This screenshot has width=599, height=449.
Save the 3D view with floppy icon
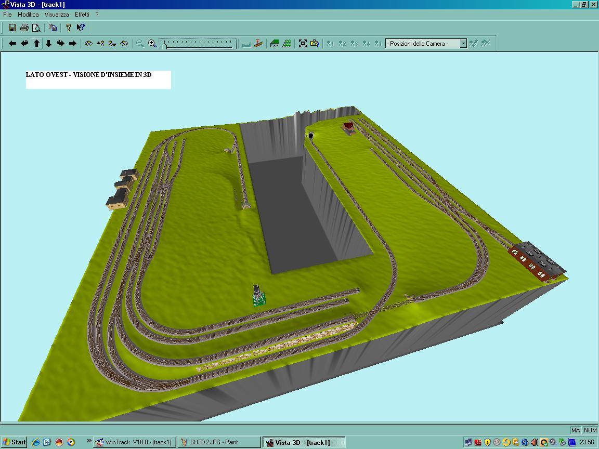[x=12, y=28]
